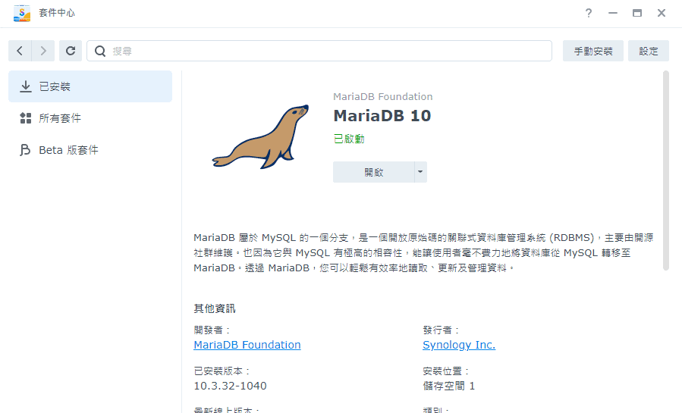Screen dimensions: 682x413
Task: Click the 開啟 button for MariaDB 10
Action: (x=374, y=172)
